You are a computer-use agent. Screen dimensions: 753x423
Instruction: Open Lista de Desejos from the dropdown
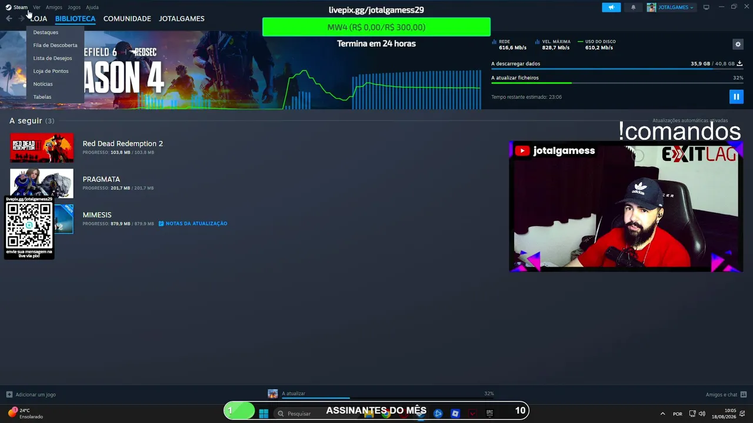click(x=53, y=58)
